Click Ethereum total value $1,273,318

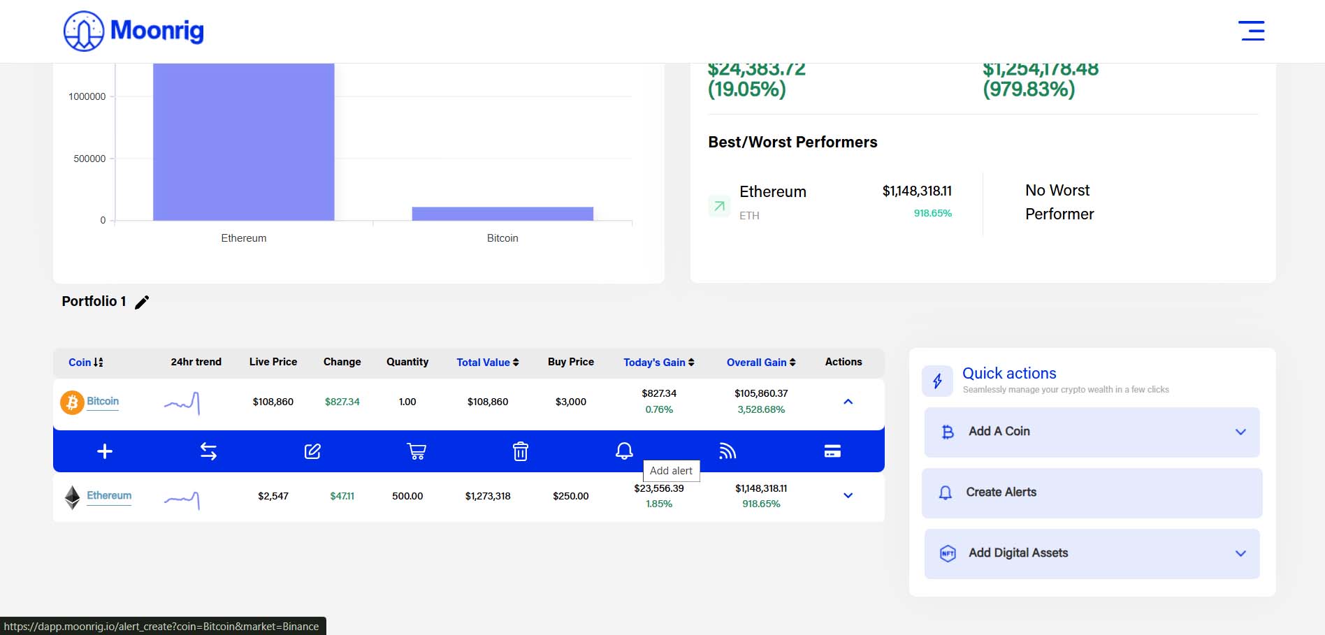pyautogui.click(x=488, y=496)
